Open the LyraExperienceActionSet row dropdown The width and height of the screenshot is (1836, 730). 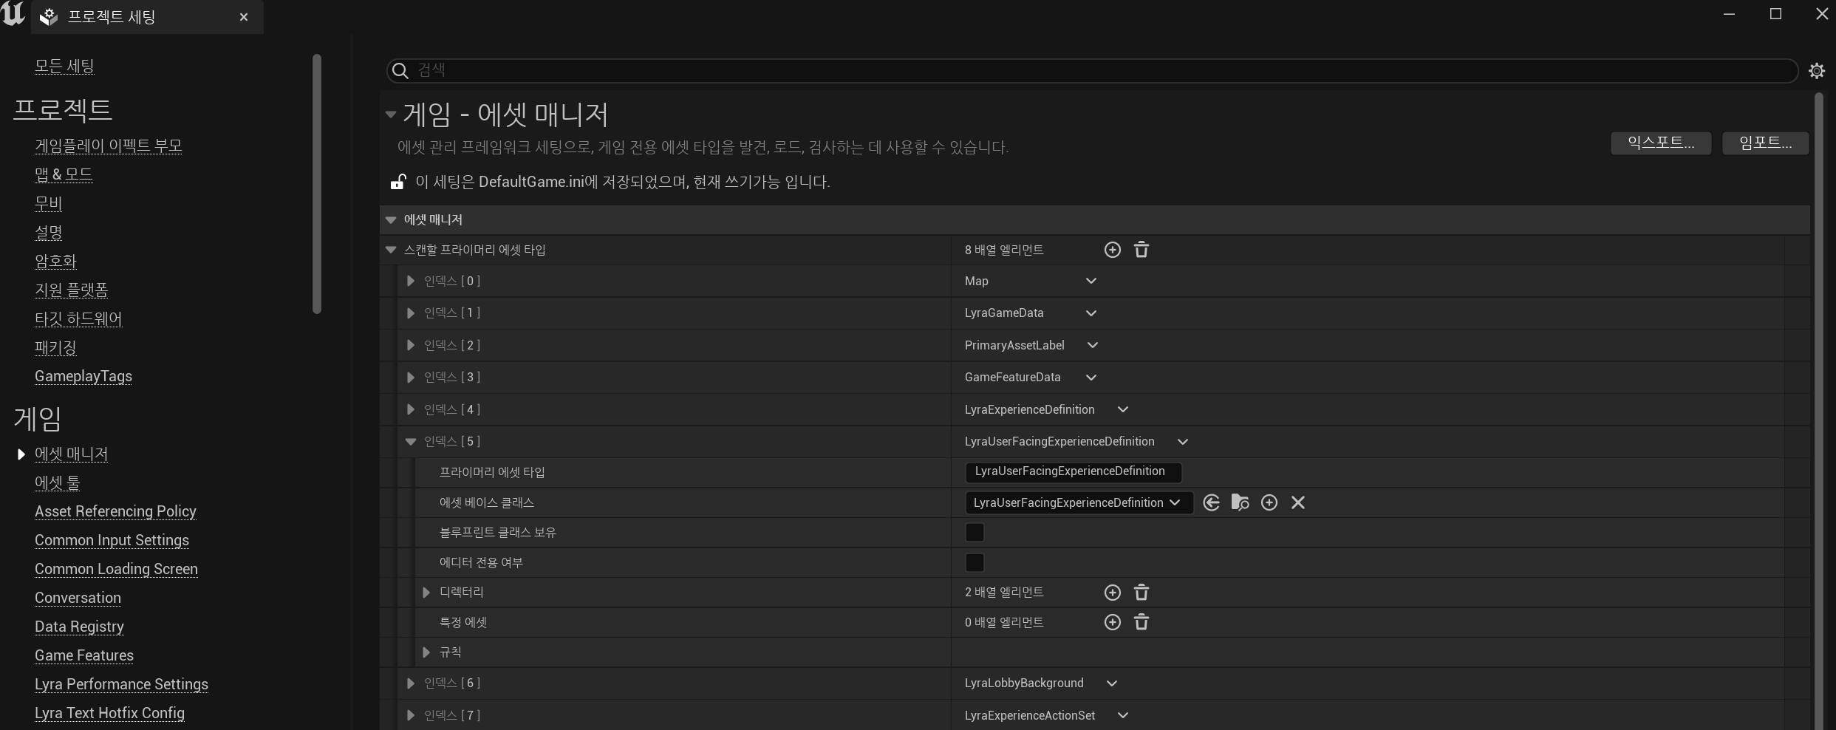(1123, 715)
